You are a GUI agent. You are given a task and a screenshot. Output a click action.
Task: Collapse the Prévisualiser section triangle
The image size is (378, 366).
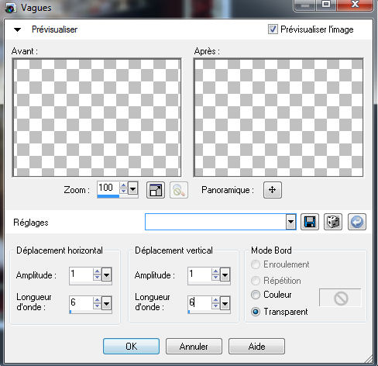tap(17, 29)
